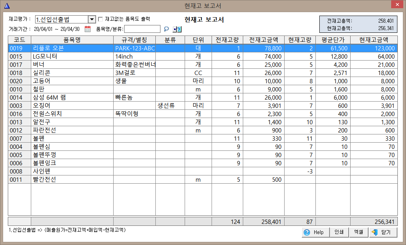Select the 볼펜잉크 item row
The image size is (406, 245).
tap(203, 163)
